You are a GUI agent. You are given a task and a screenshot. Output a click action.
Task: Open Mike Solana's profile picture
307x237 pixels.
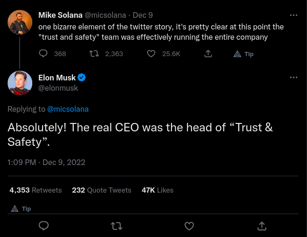tap(20, 22)
